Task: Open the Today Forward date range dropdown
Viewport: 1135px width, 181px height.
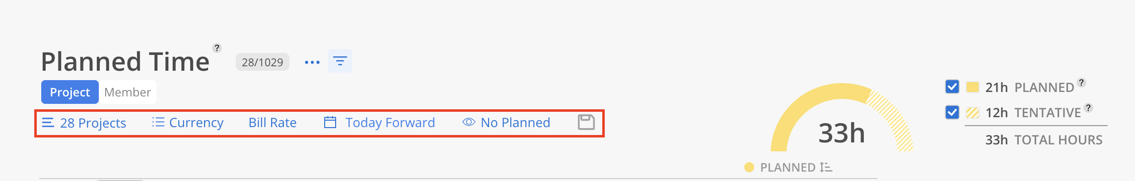Action: [x=380, y=122]
